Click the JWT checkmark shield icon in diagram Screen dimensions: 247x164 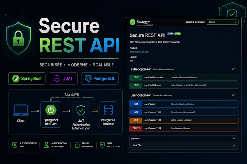[81, 110]
